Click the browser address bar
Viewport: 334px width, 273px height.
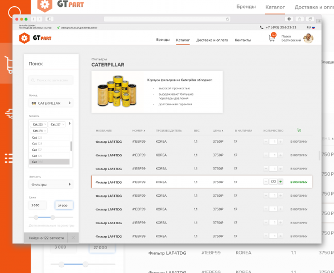point(167,19)
